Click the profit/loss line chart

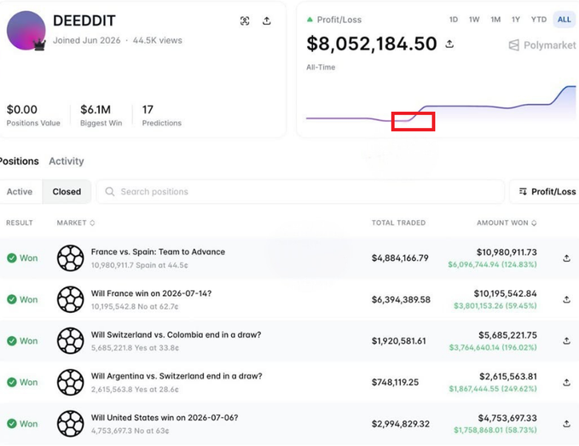click(441, 105)
